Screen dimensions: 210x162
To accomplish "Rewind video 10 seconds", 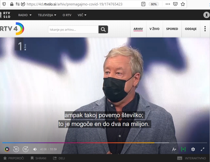I will click(x=16, y=149).
